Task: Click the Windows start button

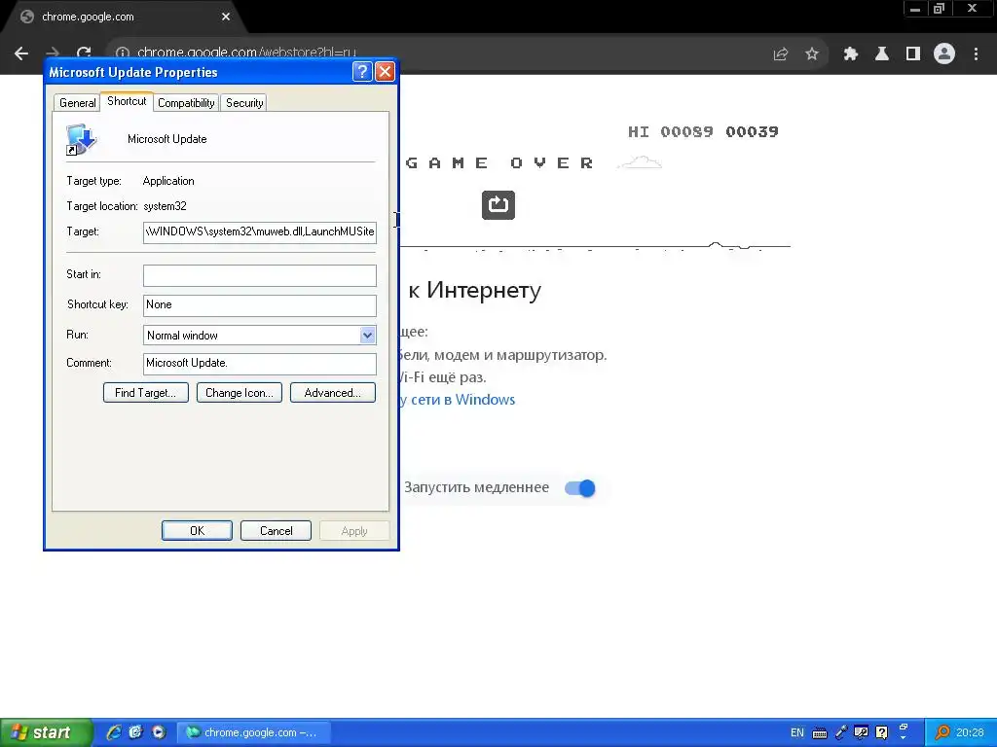Action: click(46, 732)
